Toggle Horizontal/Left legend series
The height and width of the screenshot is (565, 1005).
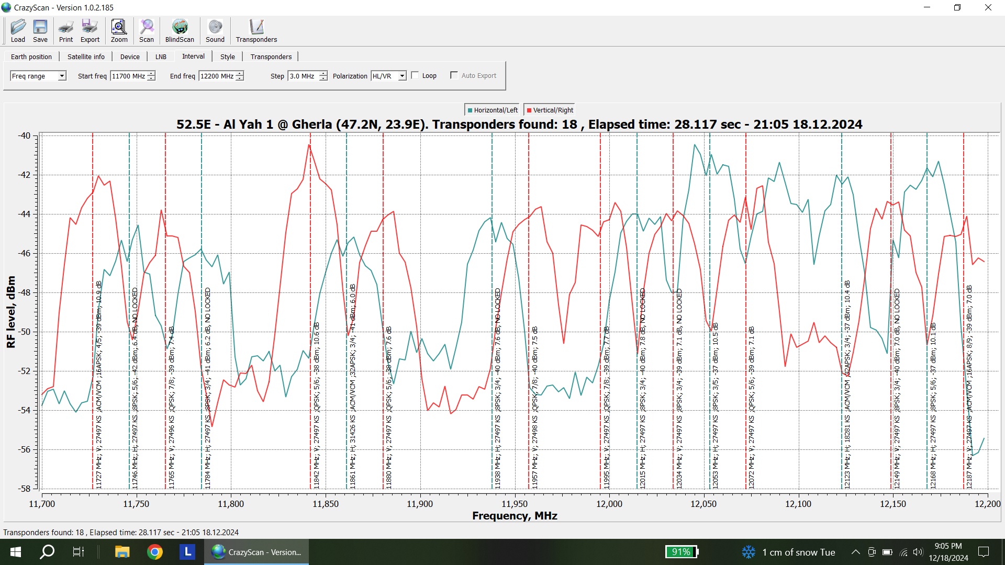click(492, 110)
